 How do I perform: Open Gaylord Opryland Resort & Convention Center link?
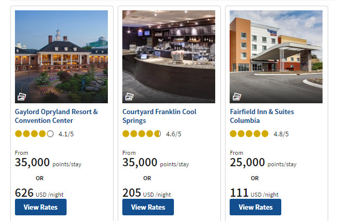56,116
